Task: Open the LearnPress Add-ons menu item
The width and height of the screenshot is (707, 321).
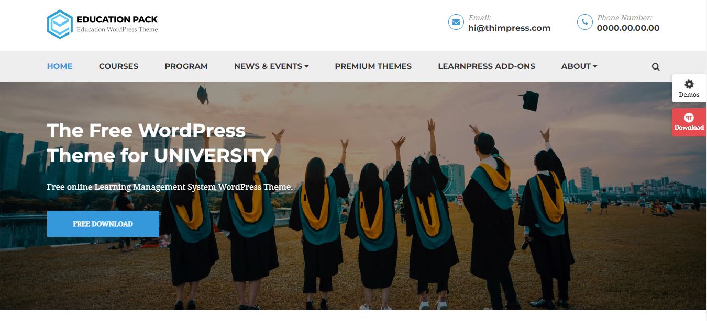Action: 487,66
